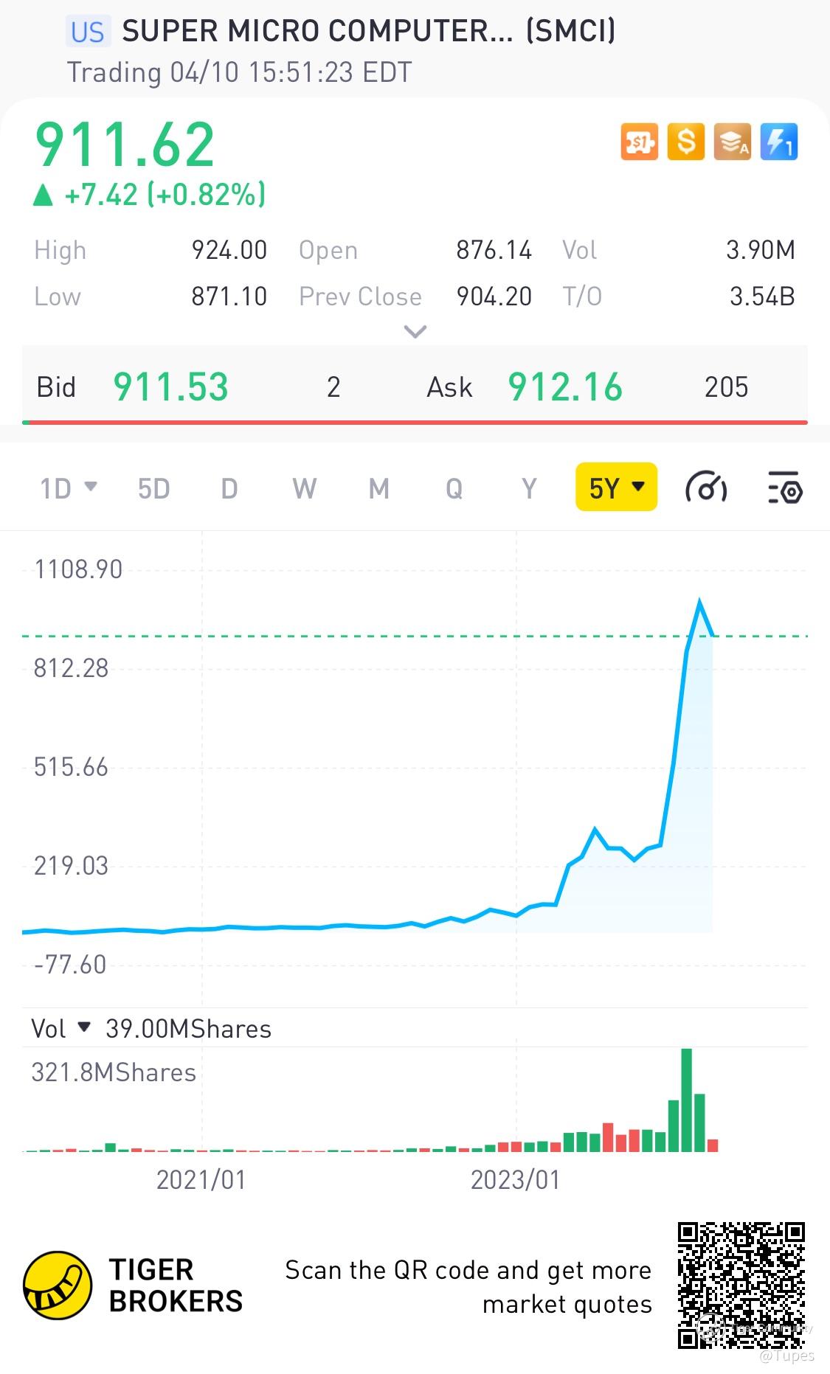Switch chart to 5D tab
The image size is (830, 1374).
coord(154,488)
